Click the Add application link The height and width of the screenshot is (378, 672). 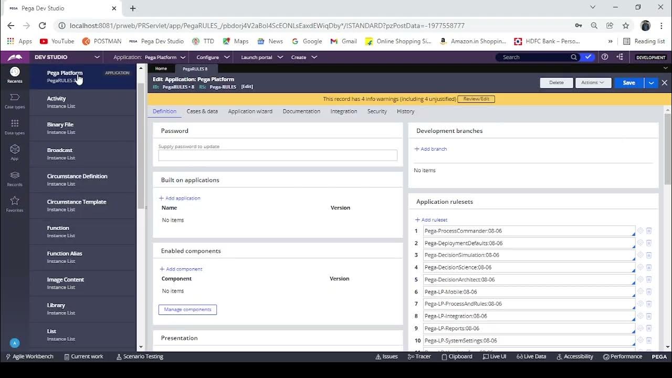(180, 198)
